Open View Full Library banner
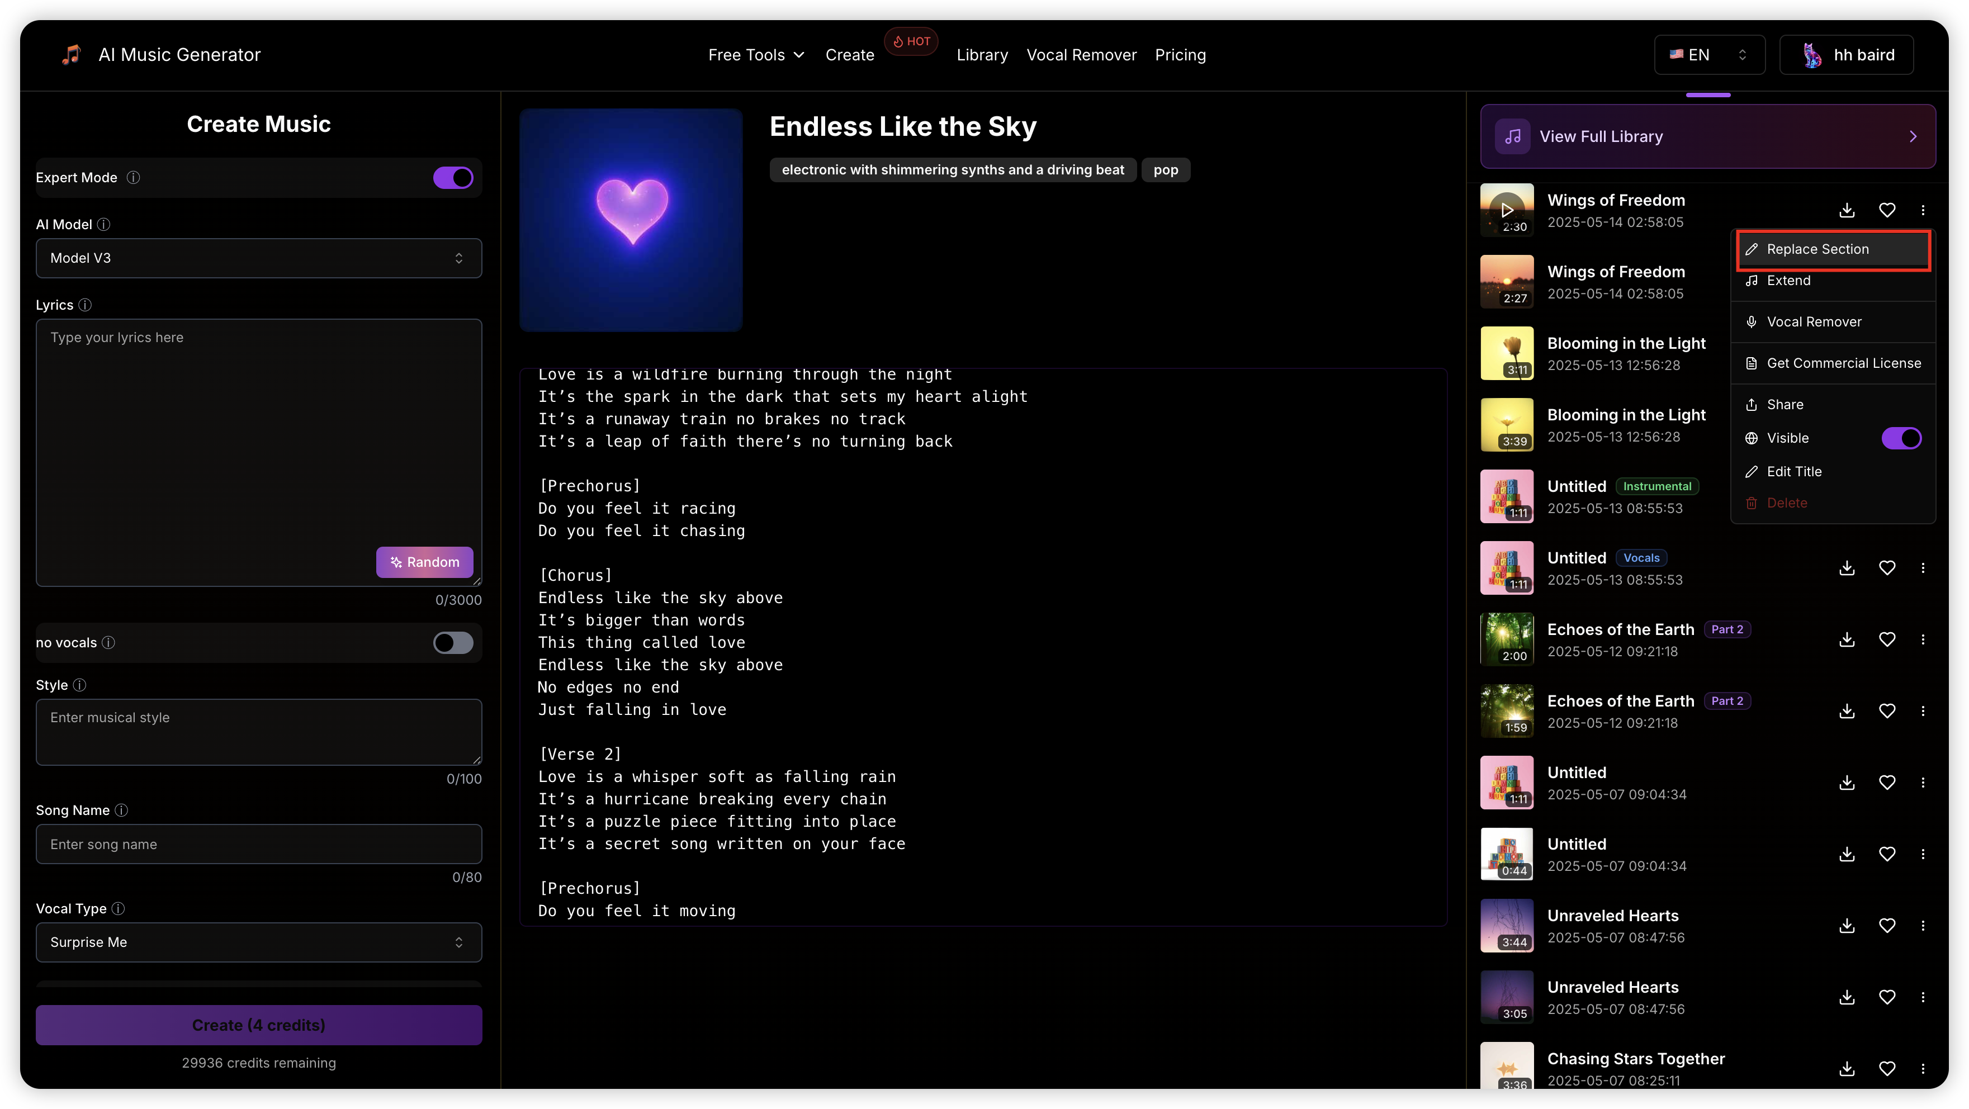 coord(1707,136)
